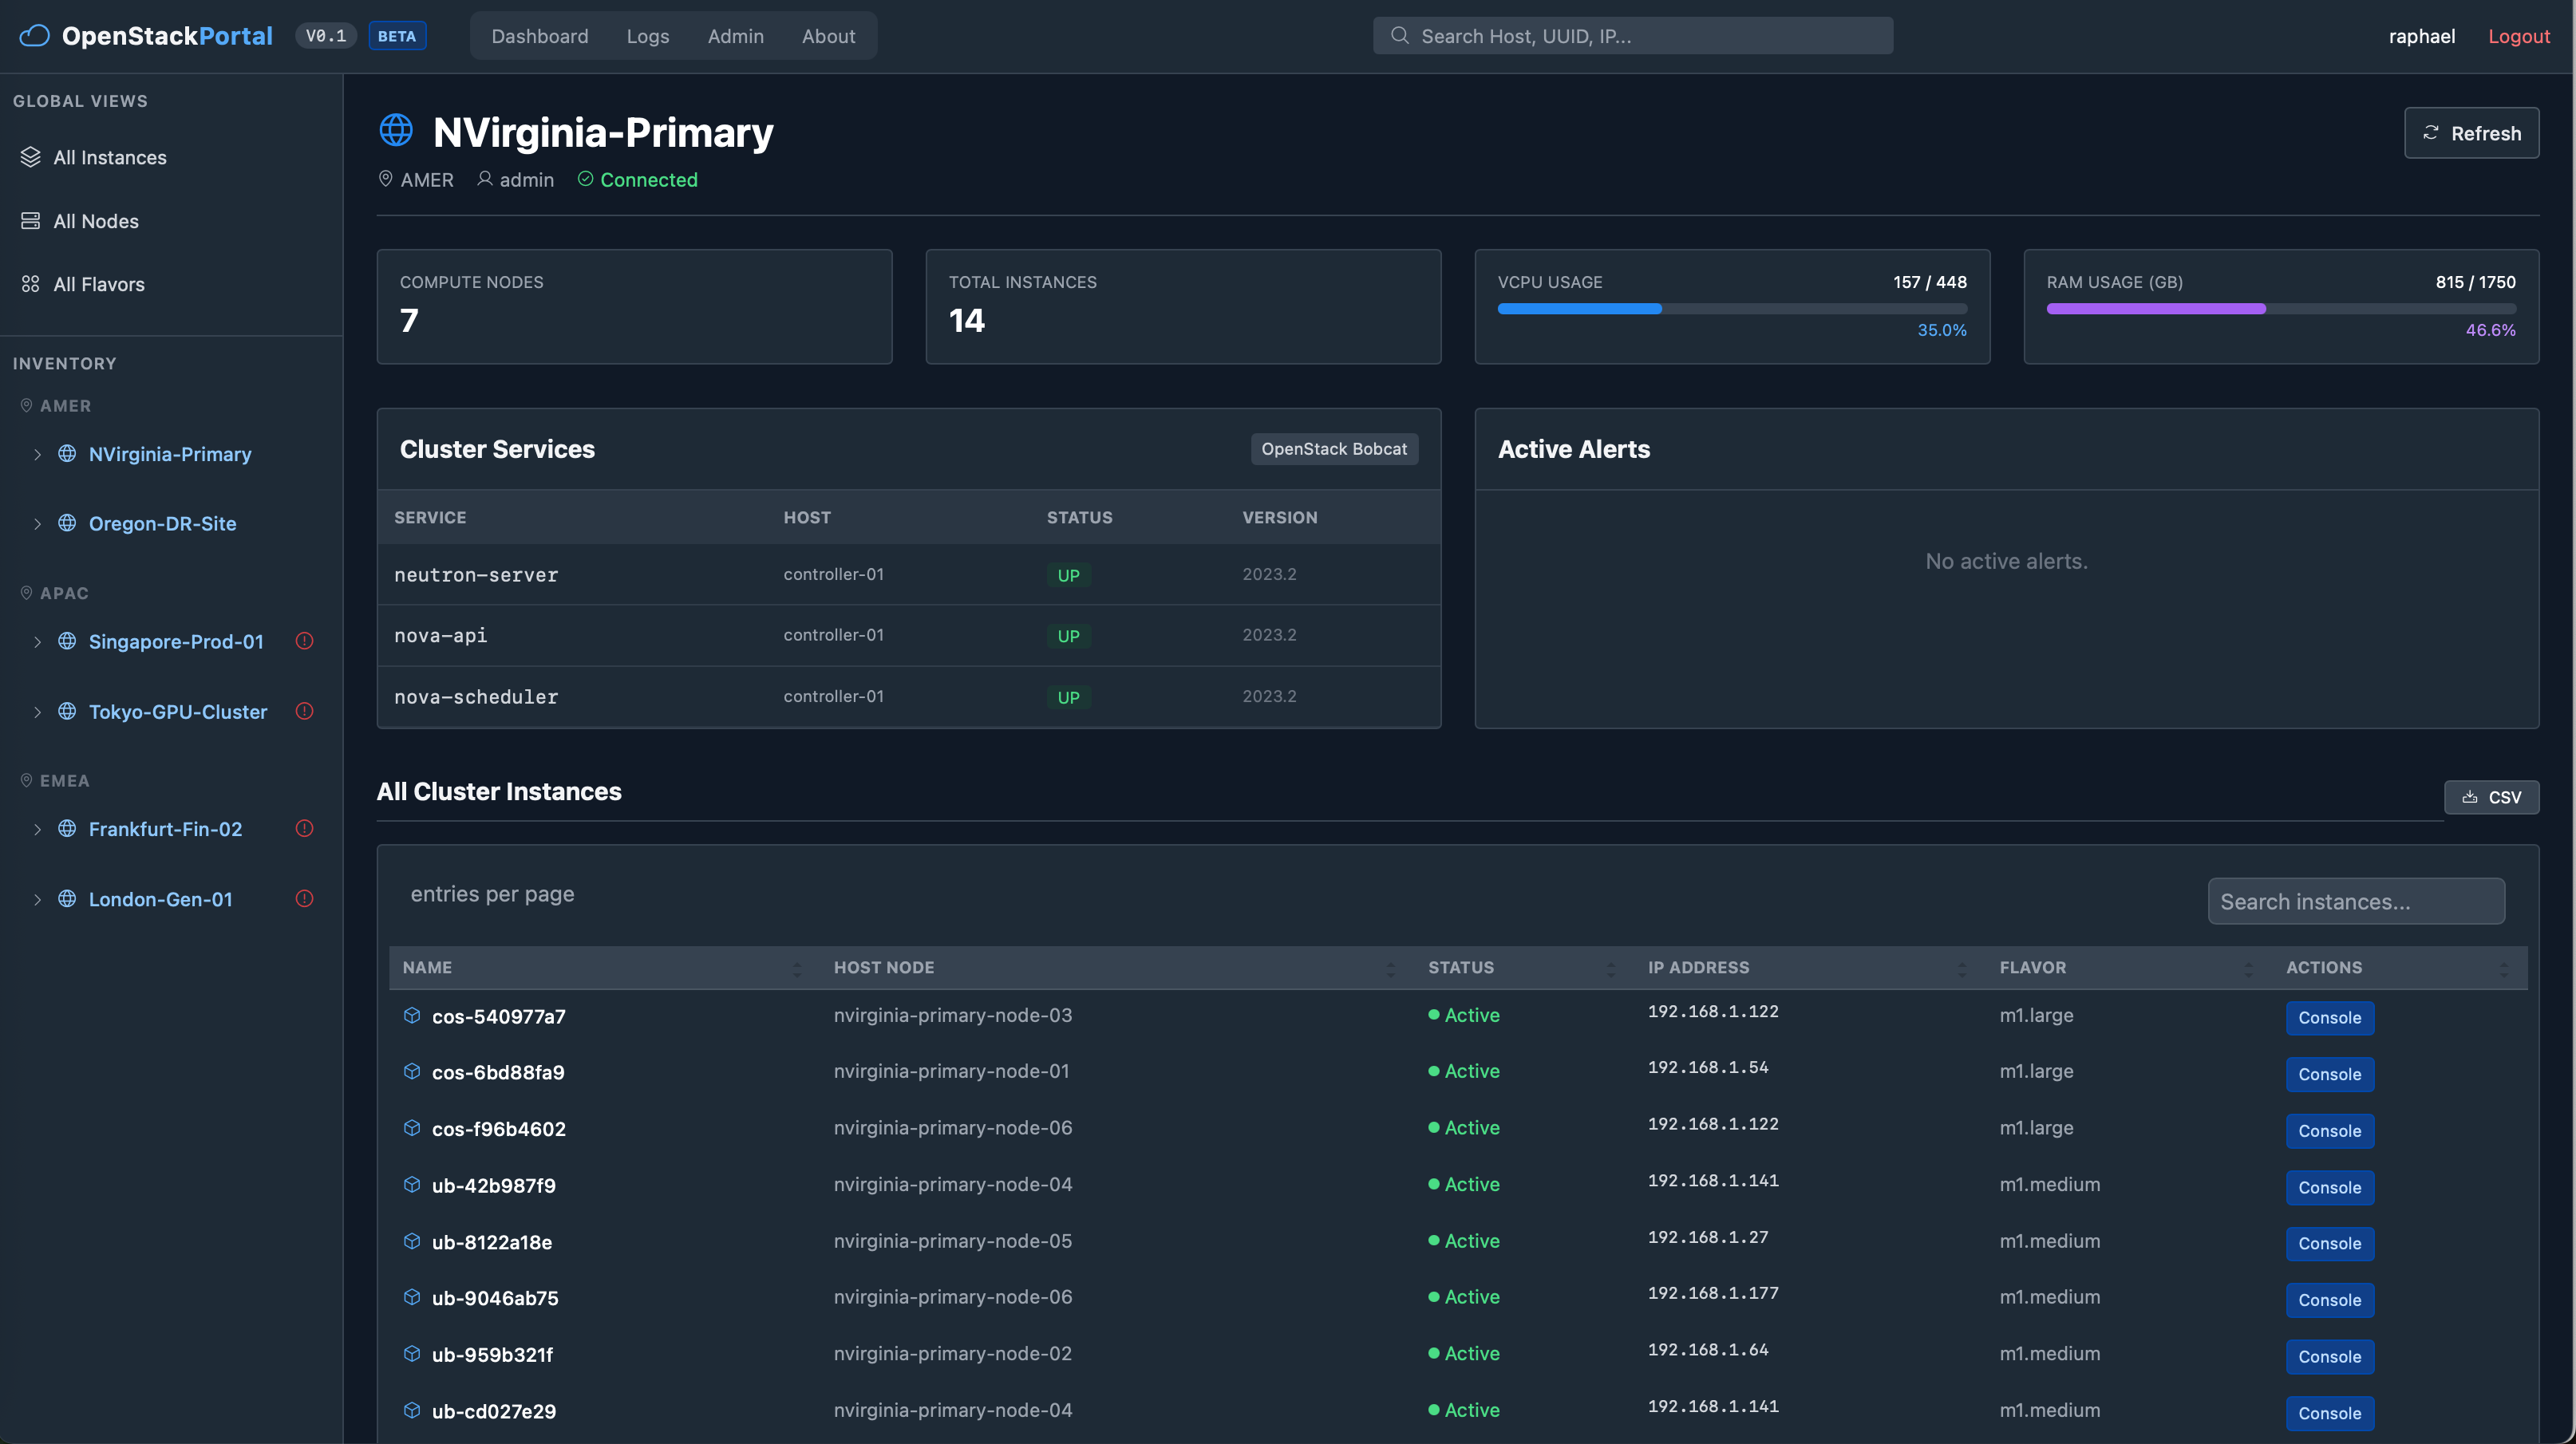Click the globe icon beside Tokyo-GPU-Cluster
Viewport: 2576px width, 1444px height.
(67, 711)
